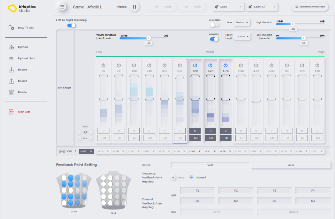Viewport: 335px width, 219px height.
Task: Expand the Copy All dropdown arrow
Action: (275, 7)
